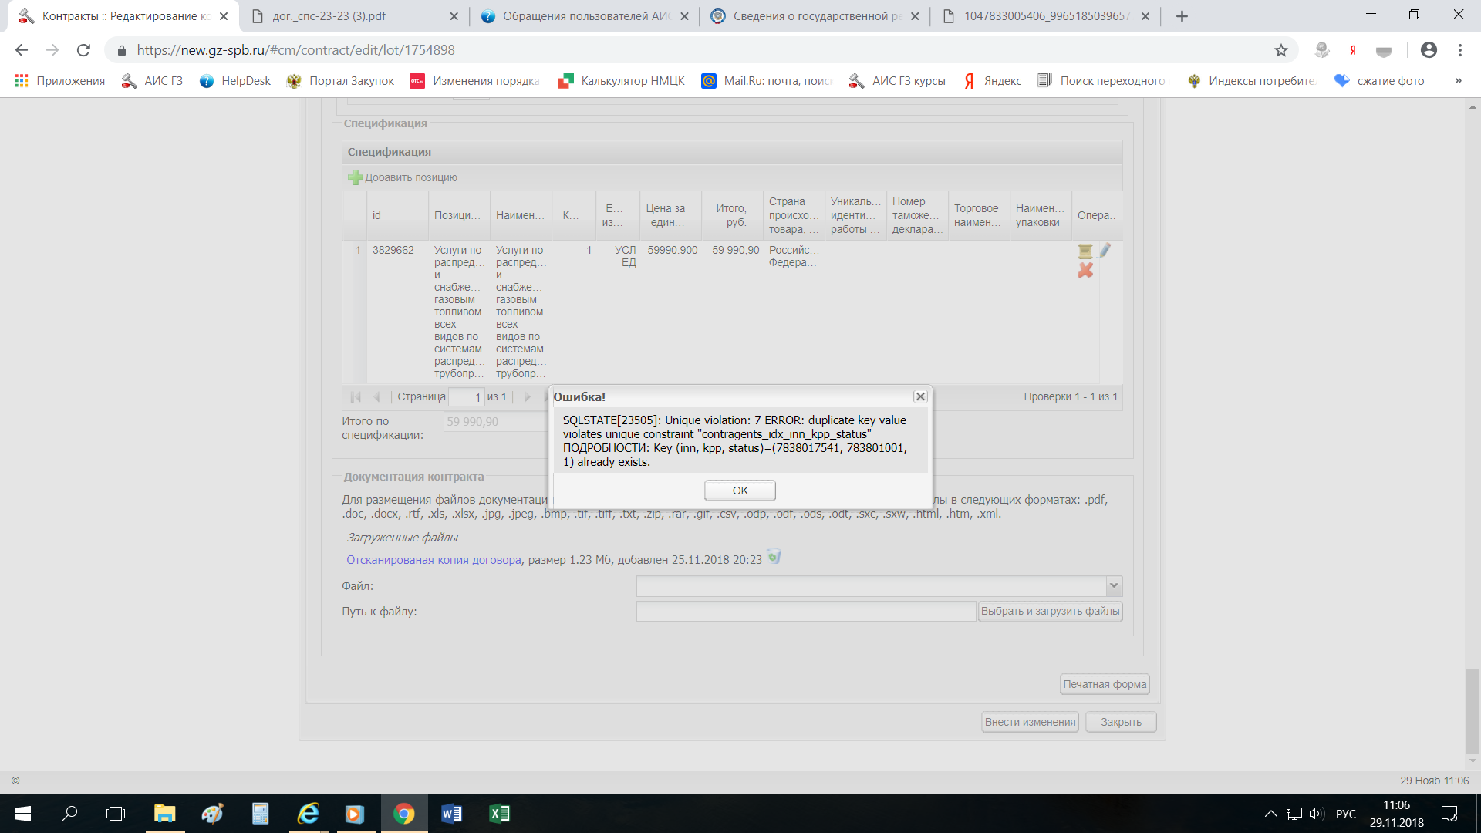Open Excel from the taskbar

tap(499, 814)
